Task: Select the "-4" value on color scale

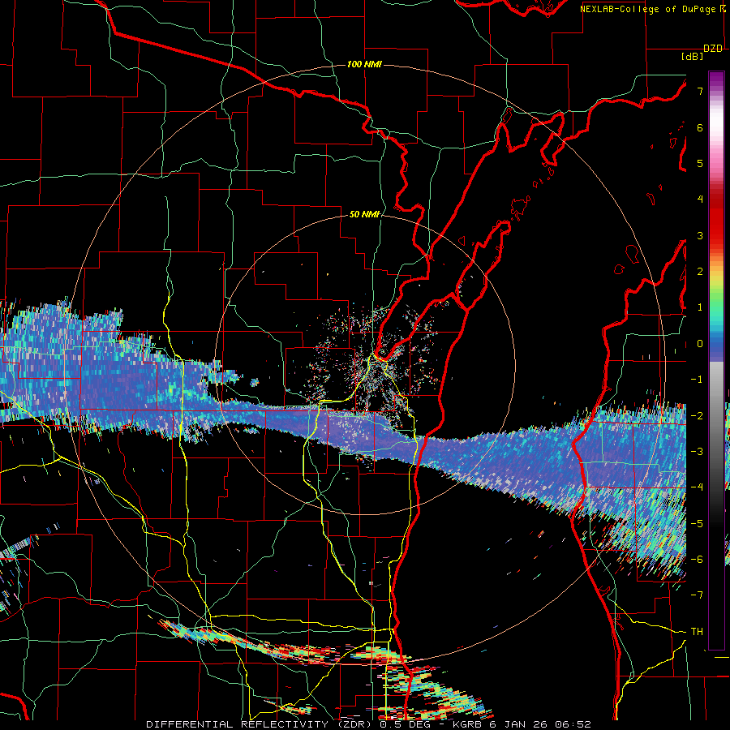Action: click(x=697, y=487)
